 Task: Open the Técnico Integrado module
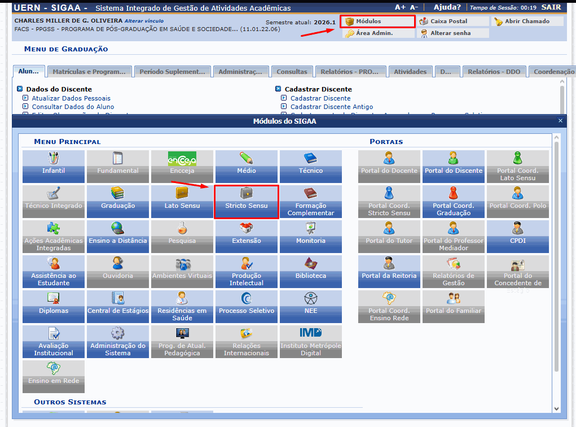pos(54,202)
